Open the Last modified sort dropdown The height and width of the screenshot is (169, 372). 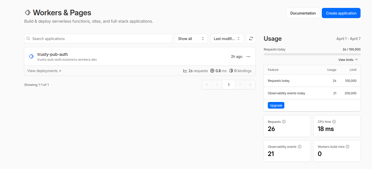[x=227, y=38]
